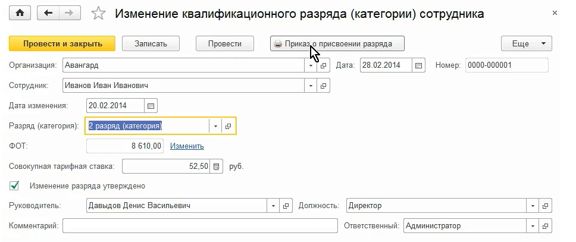Open calculator for Совокупная тарифная ставка
The image size is (576, 242).
click(217, 166)
